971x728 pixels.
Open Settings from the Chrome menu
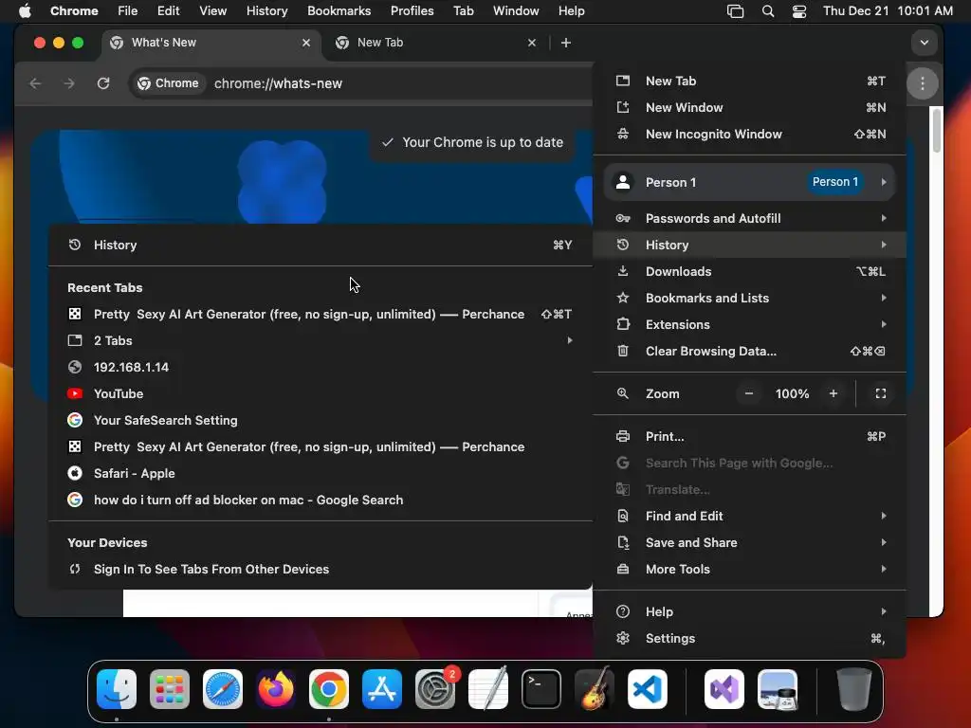[x=750, y=639]
